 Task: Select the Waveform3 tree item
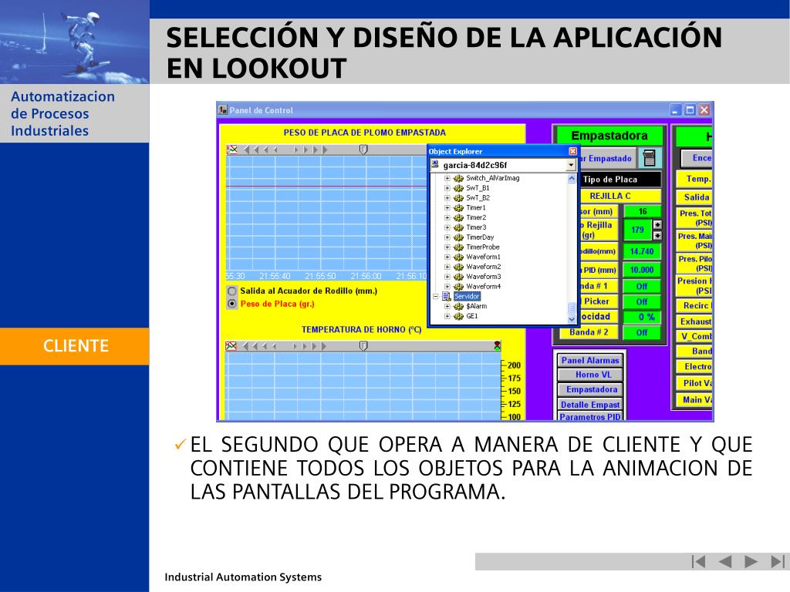pyautogui.click(x=483, y=277)
